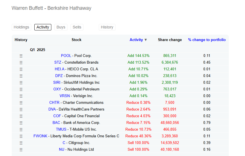The width and height of the screenshot is (245, 156).
Task: Click share change value 14,639,502
Action: [170, 143]
